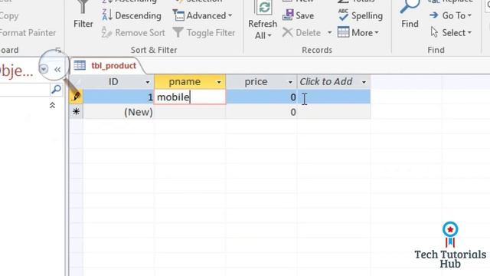The width and height of the screenshot is (490, 276).
Task: Open the ID column filter dropdown
Action: [148, 82]
